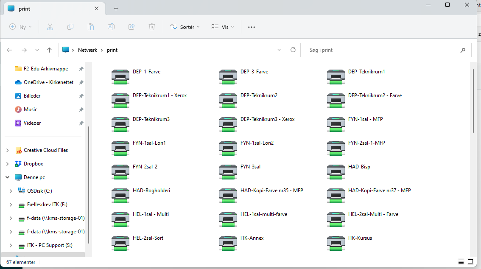Click the search magnifier icon
The height and width of the screenshot is (269, 481).
(463, 50)
